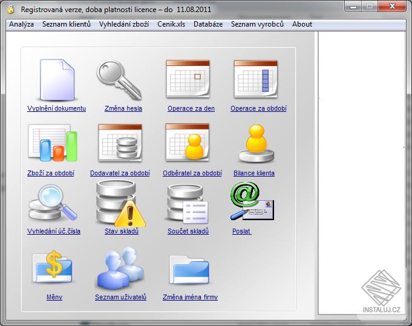Follow the Poslat link

242,231
